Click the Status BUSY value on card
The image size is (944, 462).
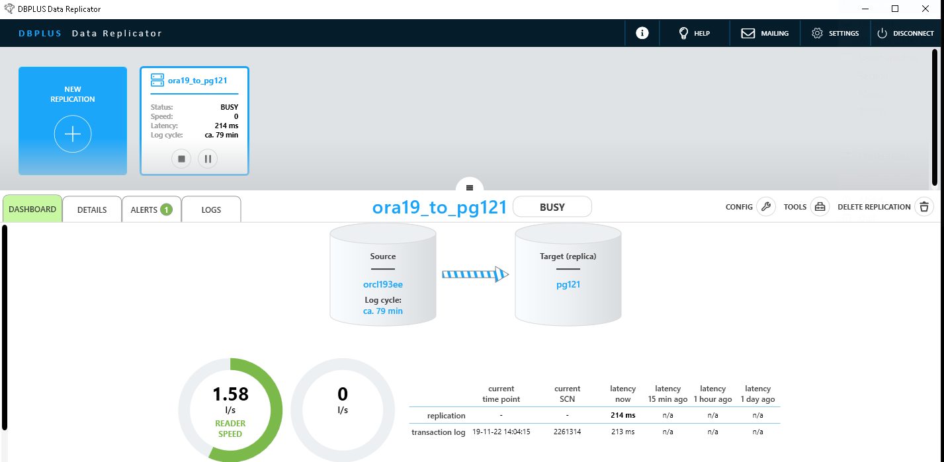tap(229, 107)
